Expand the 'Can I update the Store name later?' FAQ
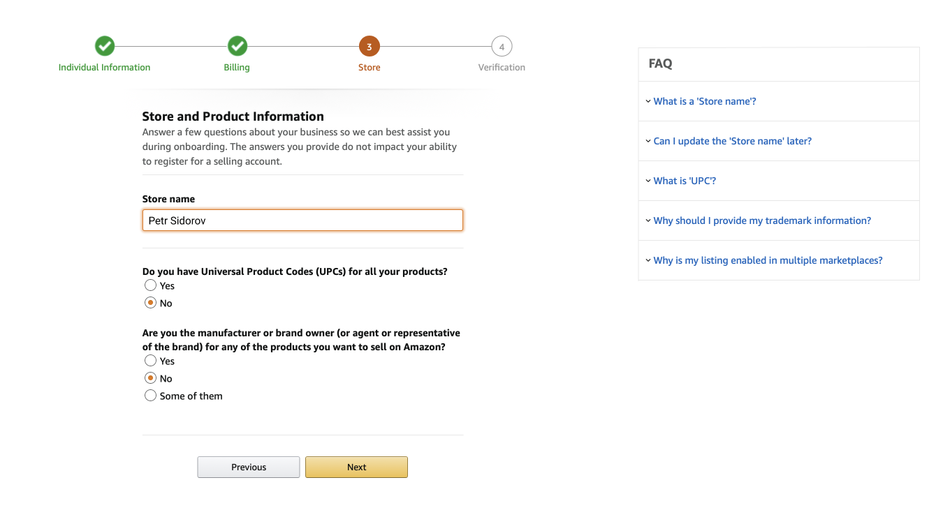The image size is (950, 524). (x=732, y=141)
